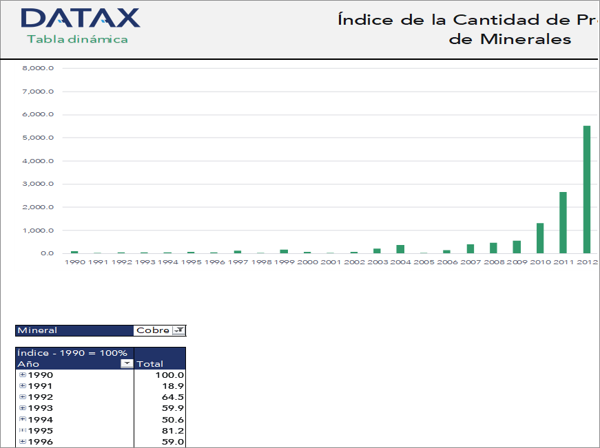Click the Total column header cell
Screen dimensions: 600x448
pyautogui.click(x=150, y=363)
